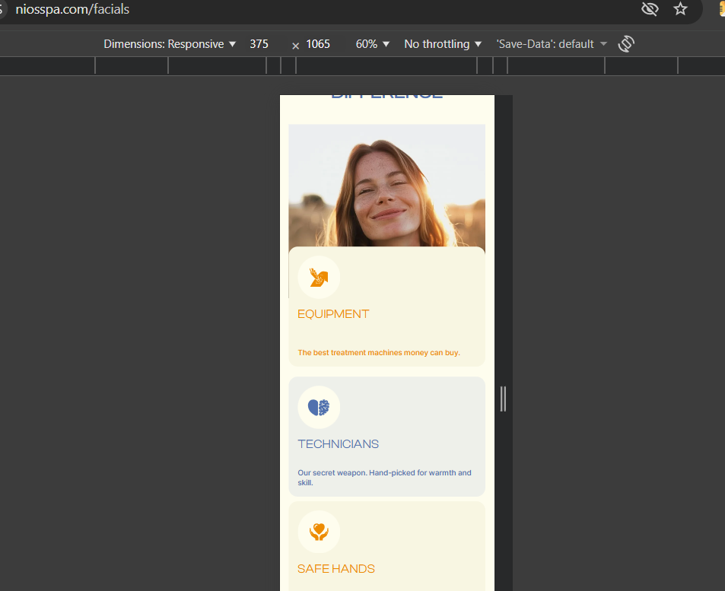Click the EQUIPMENT heading

pos(333,314)
